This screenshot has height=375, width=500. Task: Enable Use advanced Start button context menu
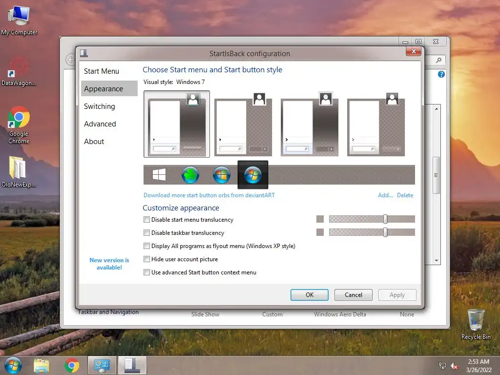click(146, 272)
